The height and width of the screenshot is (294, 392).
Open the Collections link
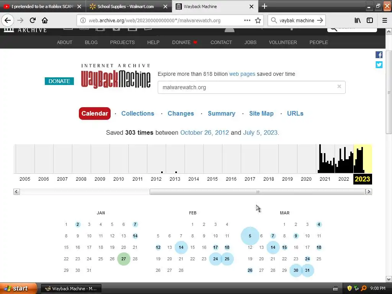click(138, 113)
